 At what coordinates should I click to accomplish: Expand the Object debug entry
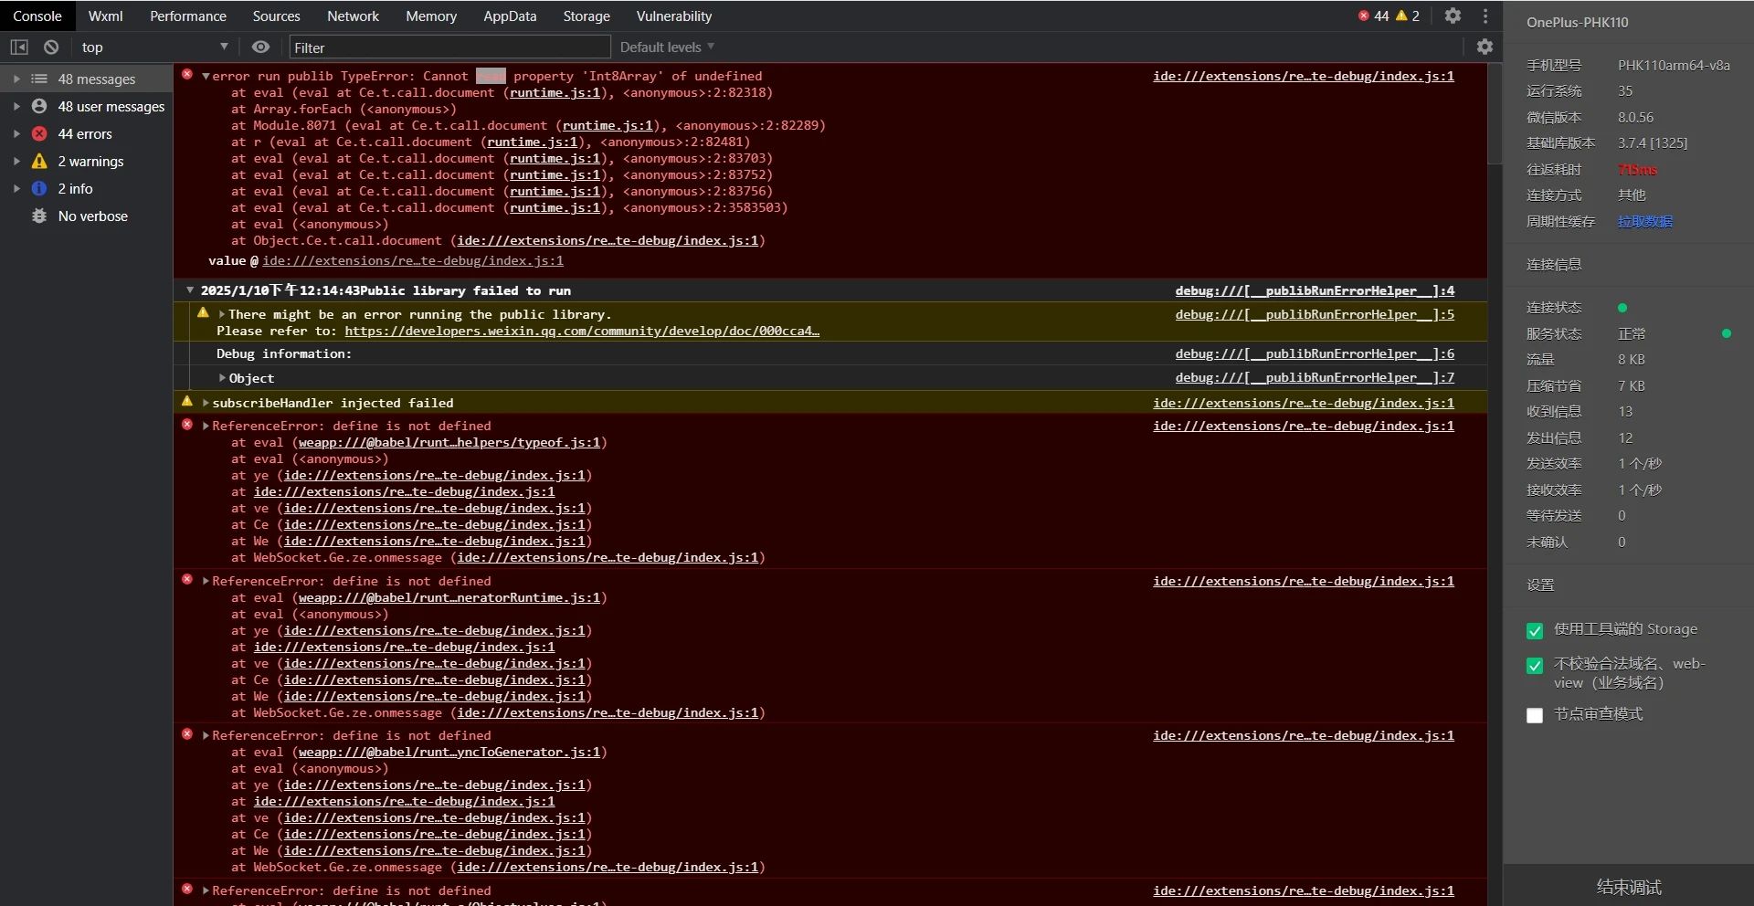click(221, 378)
